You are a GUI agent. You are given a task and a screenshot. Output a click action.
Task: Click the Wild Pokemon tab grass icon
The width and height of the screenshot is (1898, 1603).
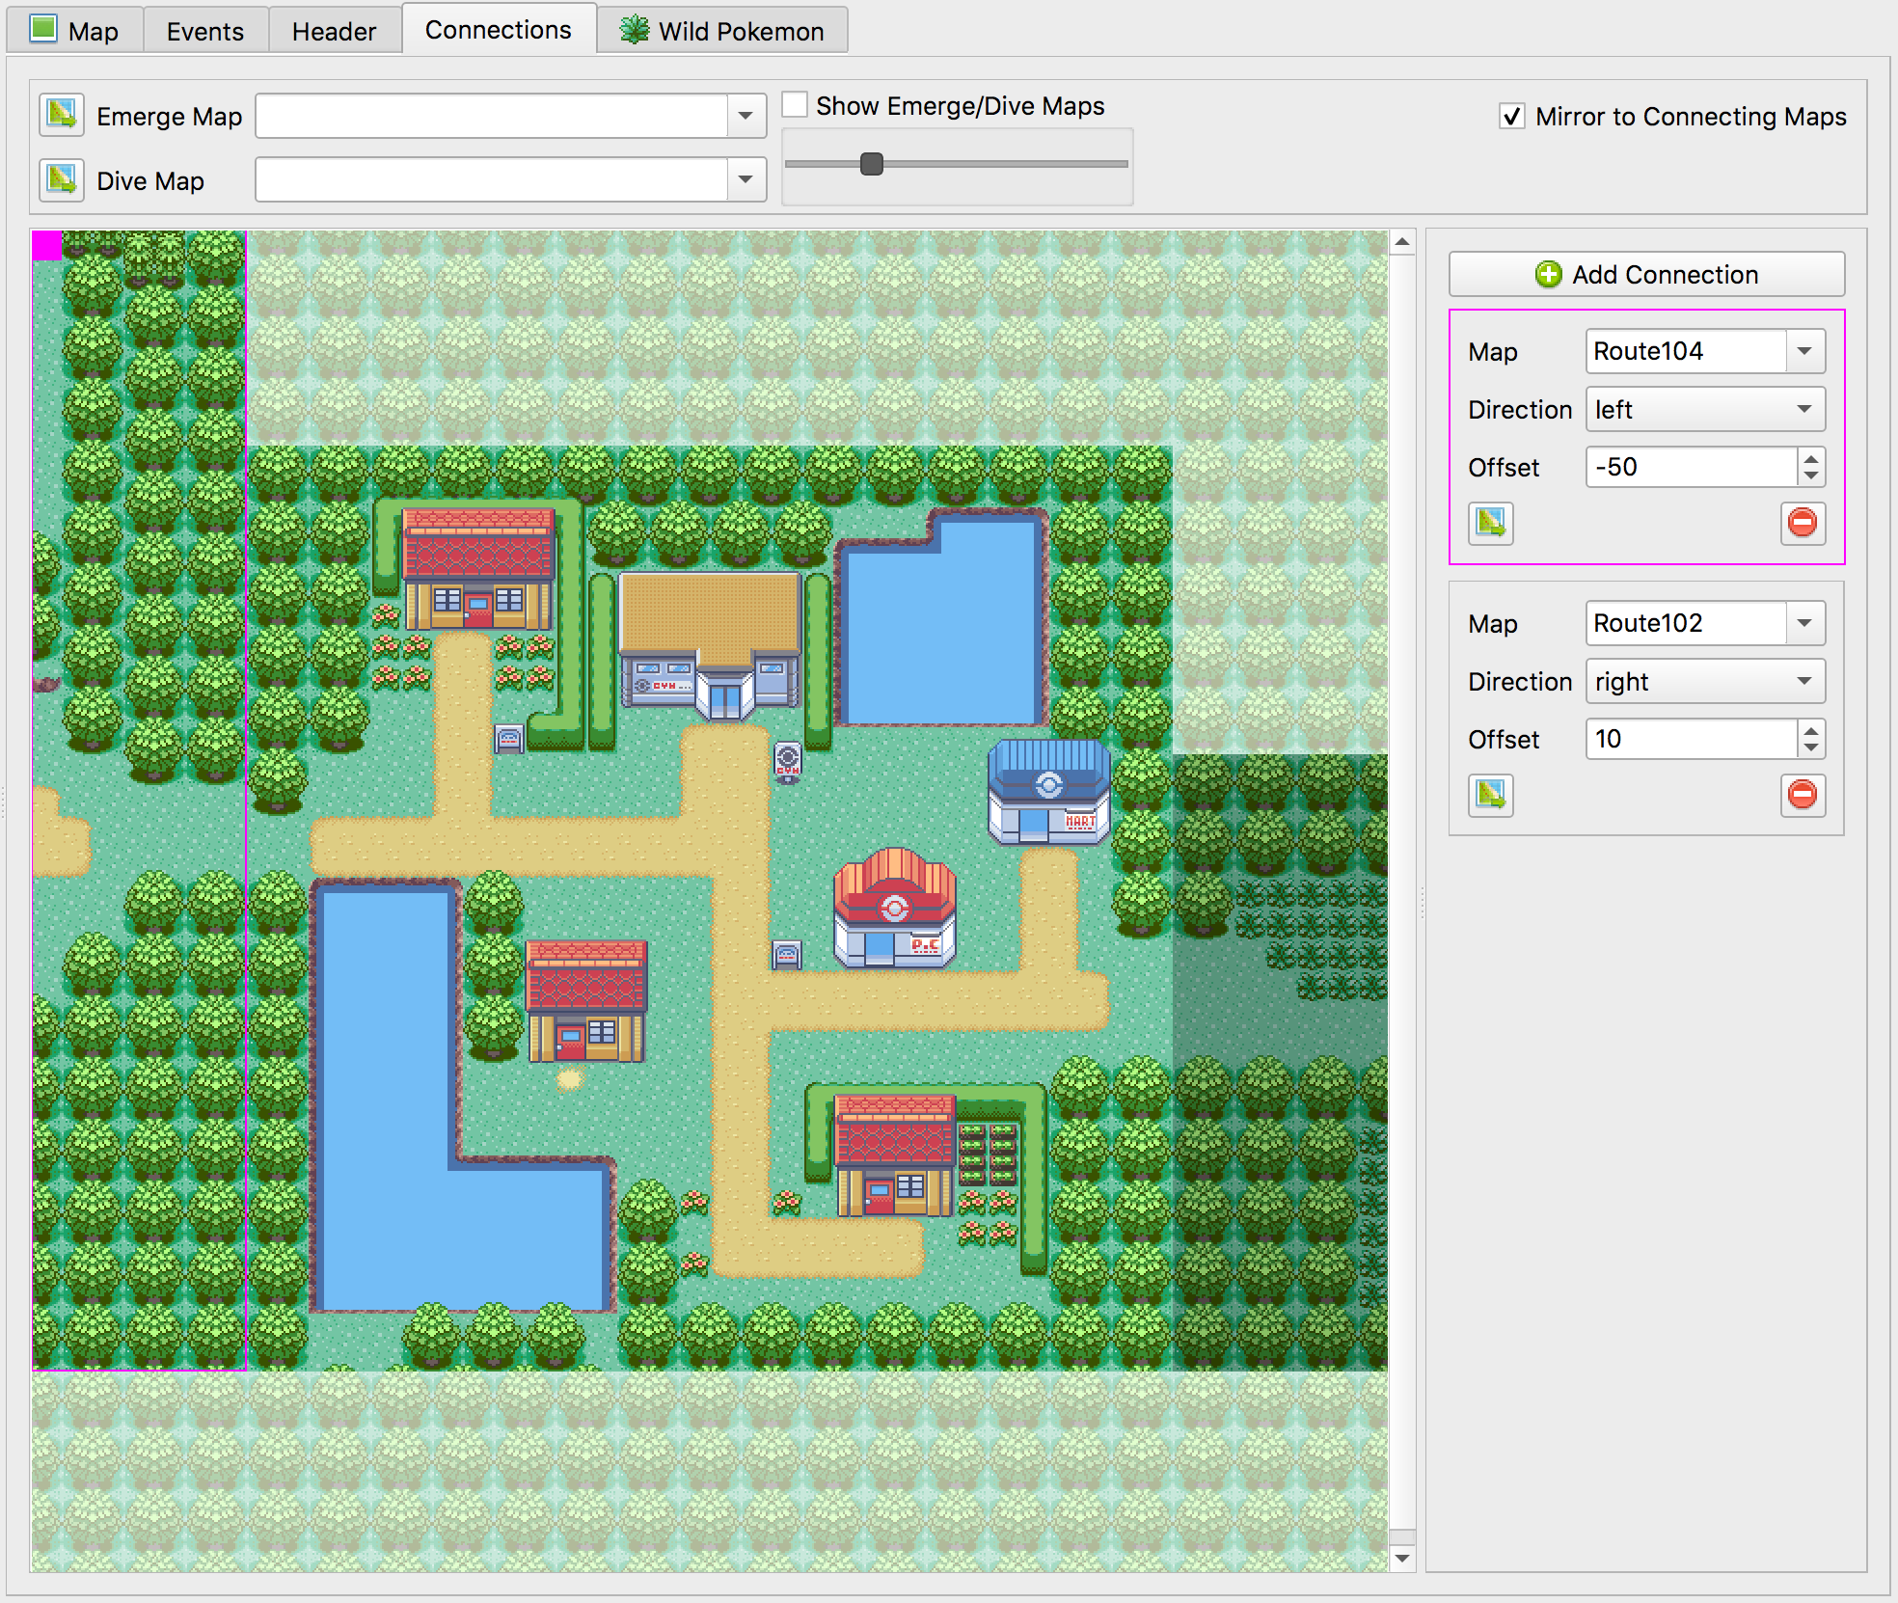(x=634, y=30)
